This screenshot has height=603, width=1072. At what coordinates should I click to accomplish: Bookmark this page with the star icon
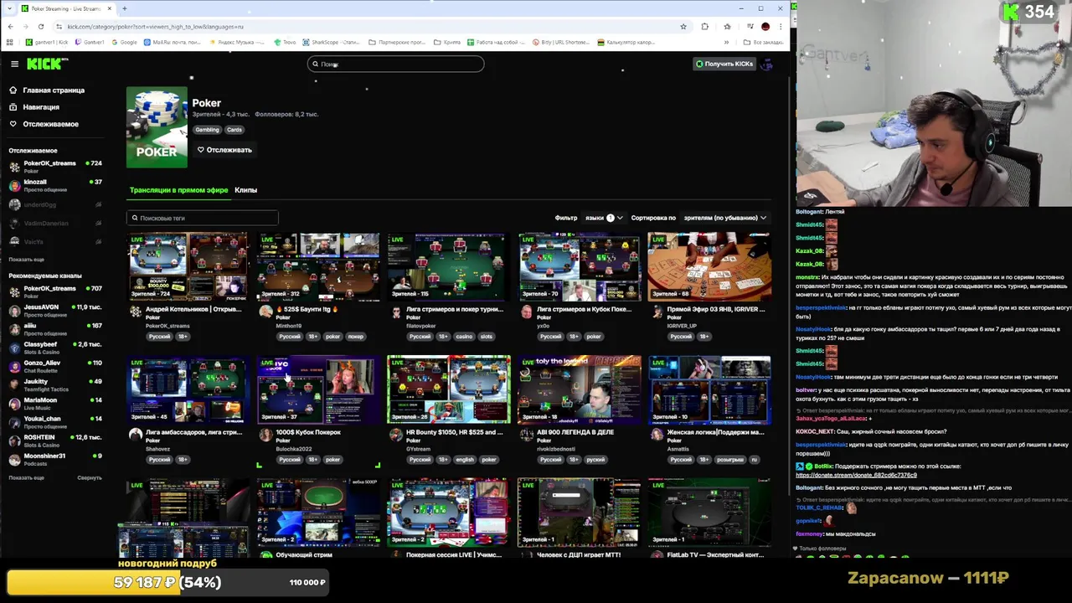(x=683, y=26)
